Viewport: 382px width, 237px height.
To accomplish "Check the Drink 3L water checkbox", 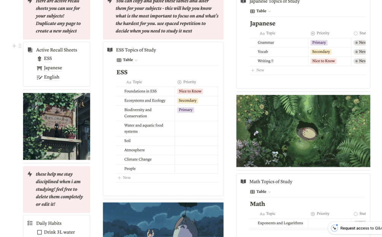I will [40, 232].
